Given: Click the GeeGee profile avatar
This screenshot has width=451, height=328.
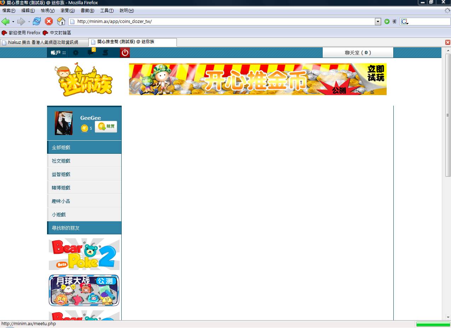Looking at the screenshot, I should coord(64,123).
